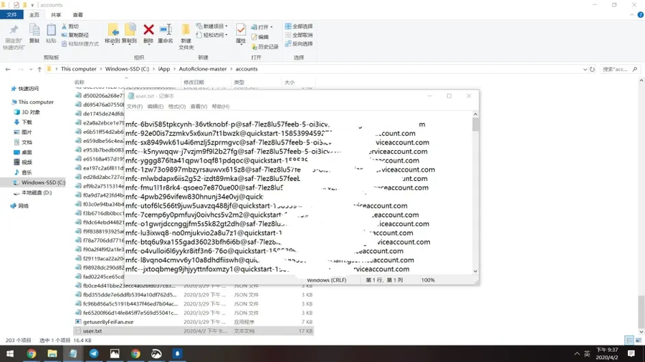Click the 重命名 (rename) icon
The height and width of the screenshot is (362, 645).
click(x=166, y=31)
